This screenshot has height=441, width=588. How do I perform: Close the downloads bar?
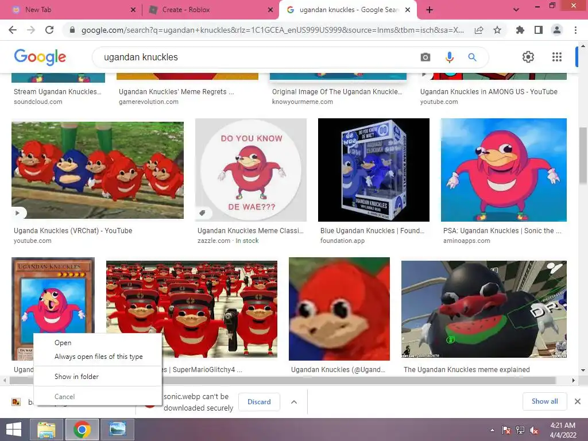coord(578,401)
